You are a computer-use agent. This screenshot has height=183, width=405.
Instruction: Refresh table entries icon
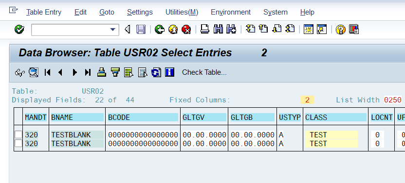tap(156, 72)
